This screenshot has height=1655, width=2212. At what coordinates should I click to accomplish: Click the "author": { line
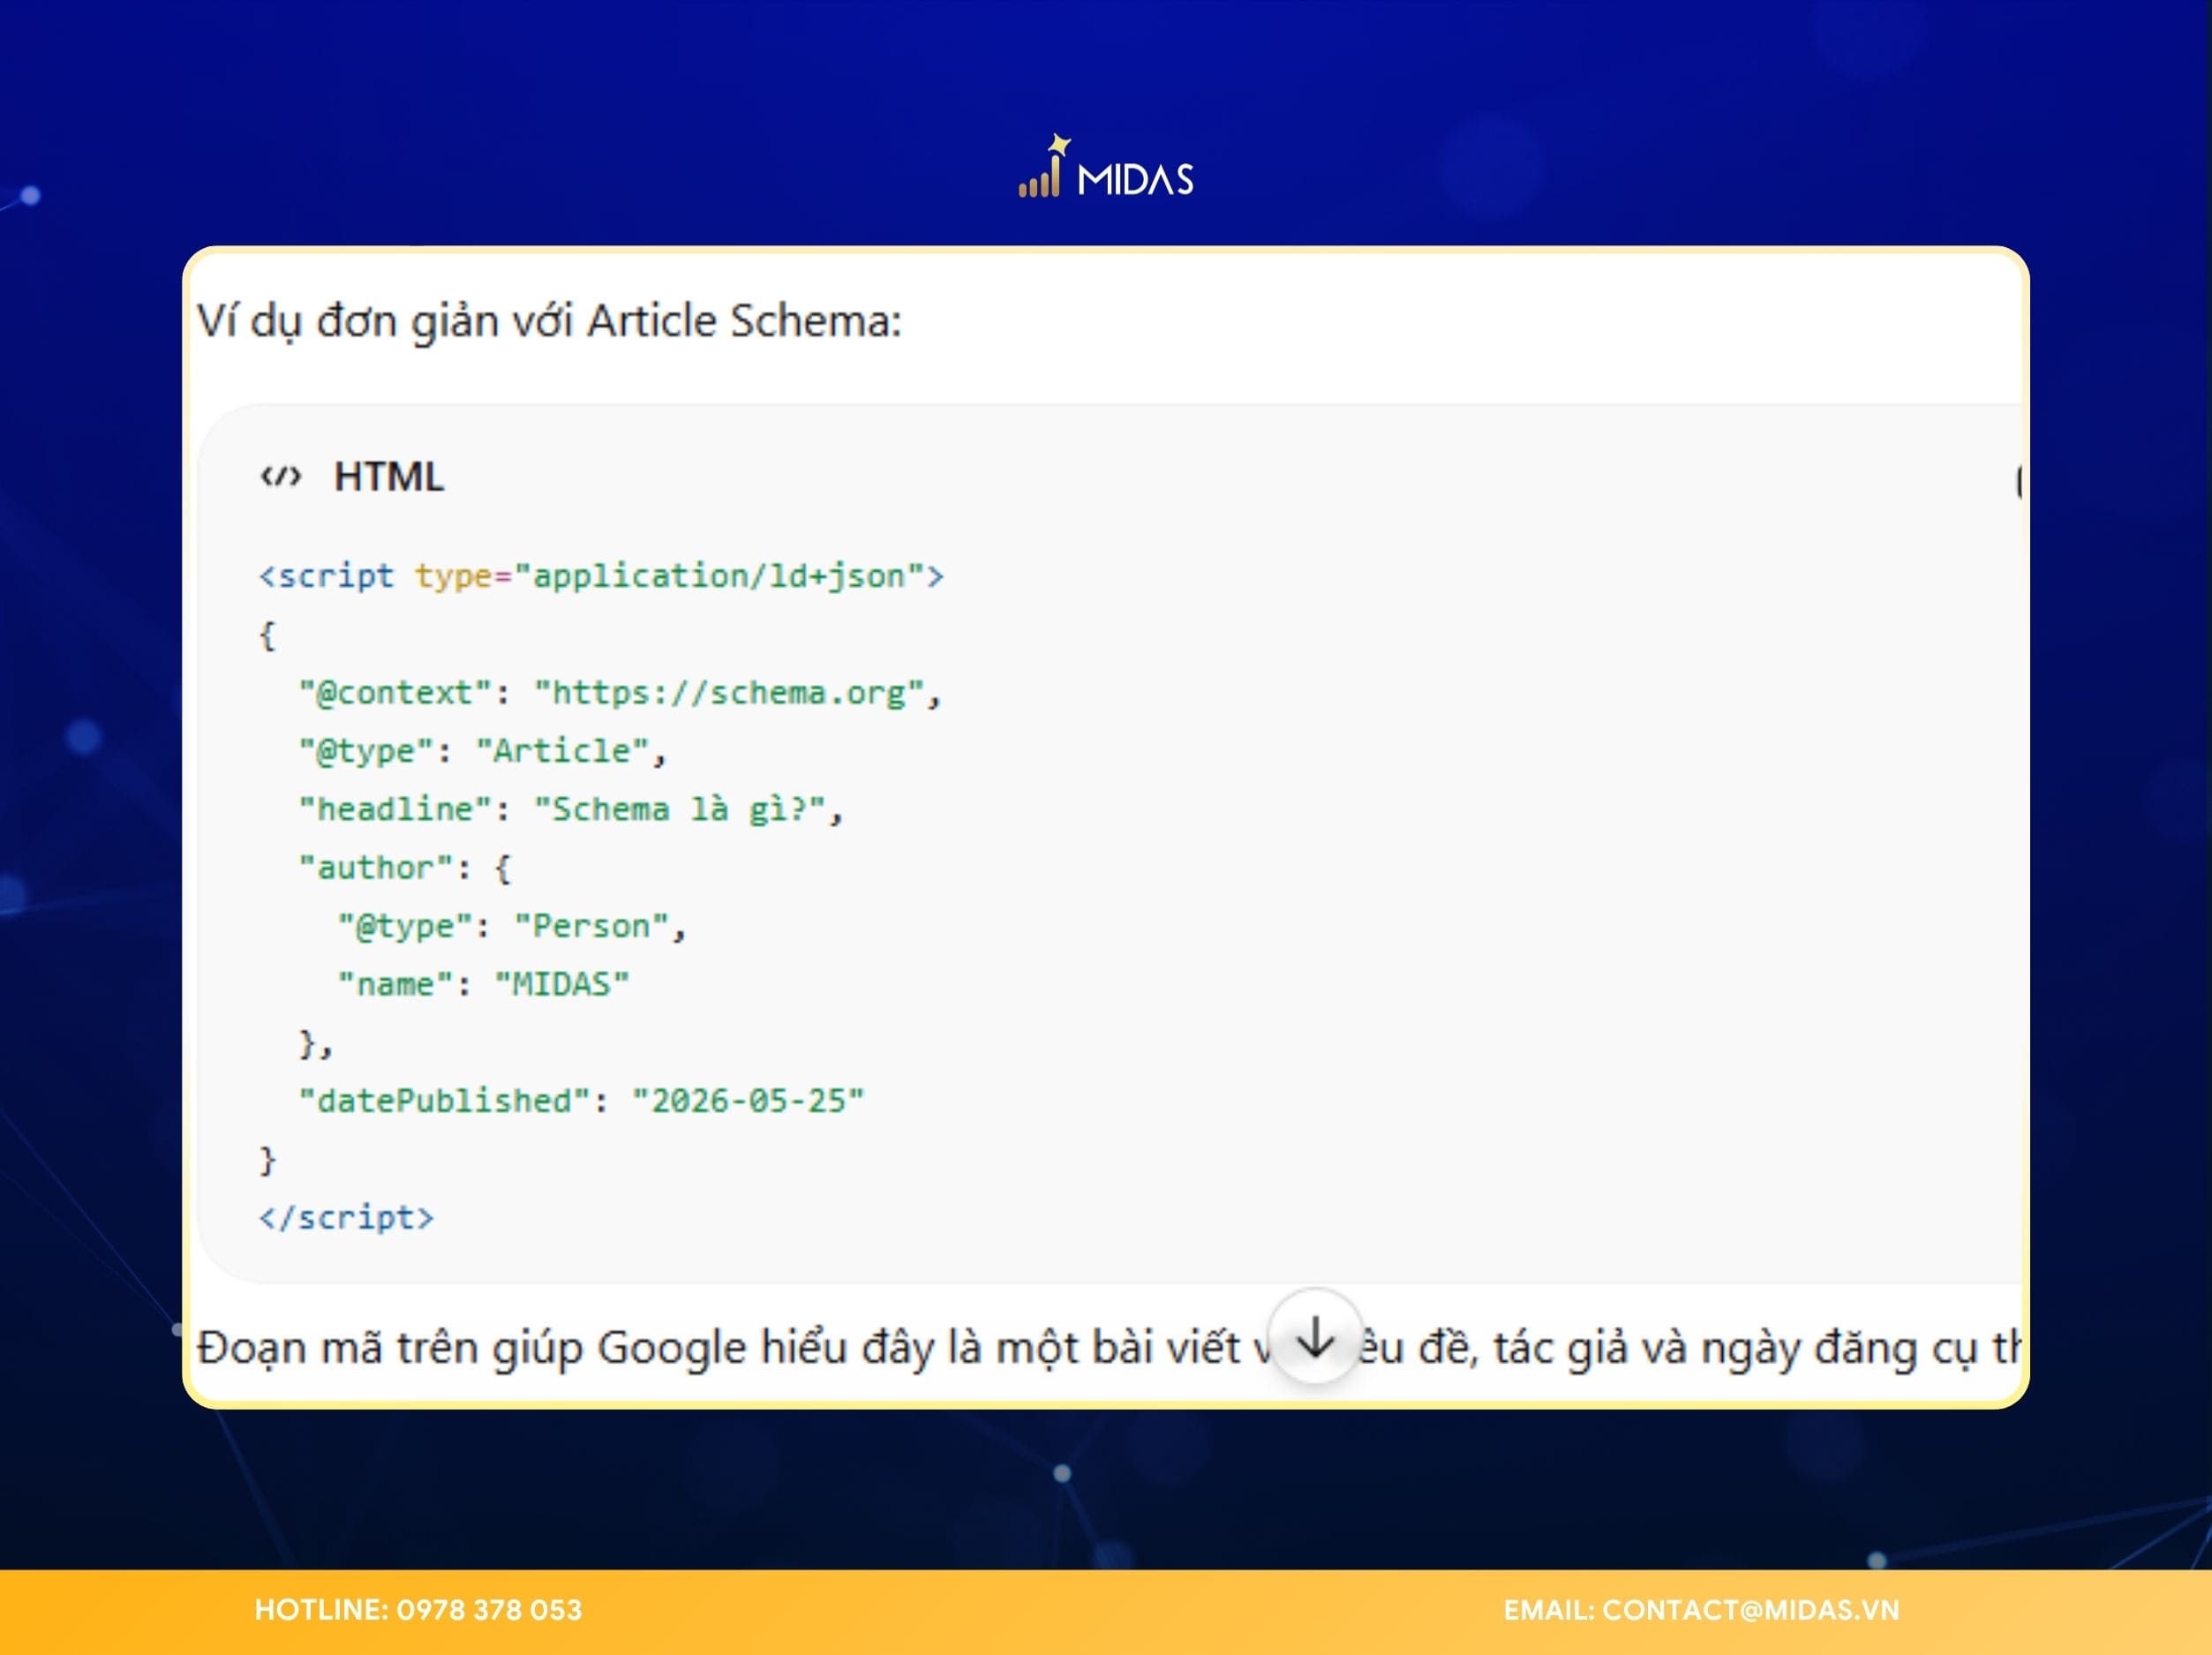click(x=405, y=867)
